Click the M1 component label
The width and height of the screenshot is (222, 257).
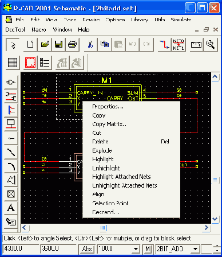[106, 80]
